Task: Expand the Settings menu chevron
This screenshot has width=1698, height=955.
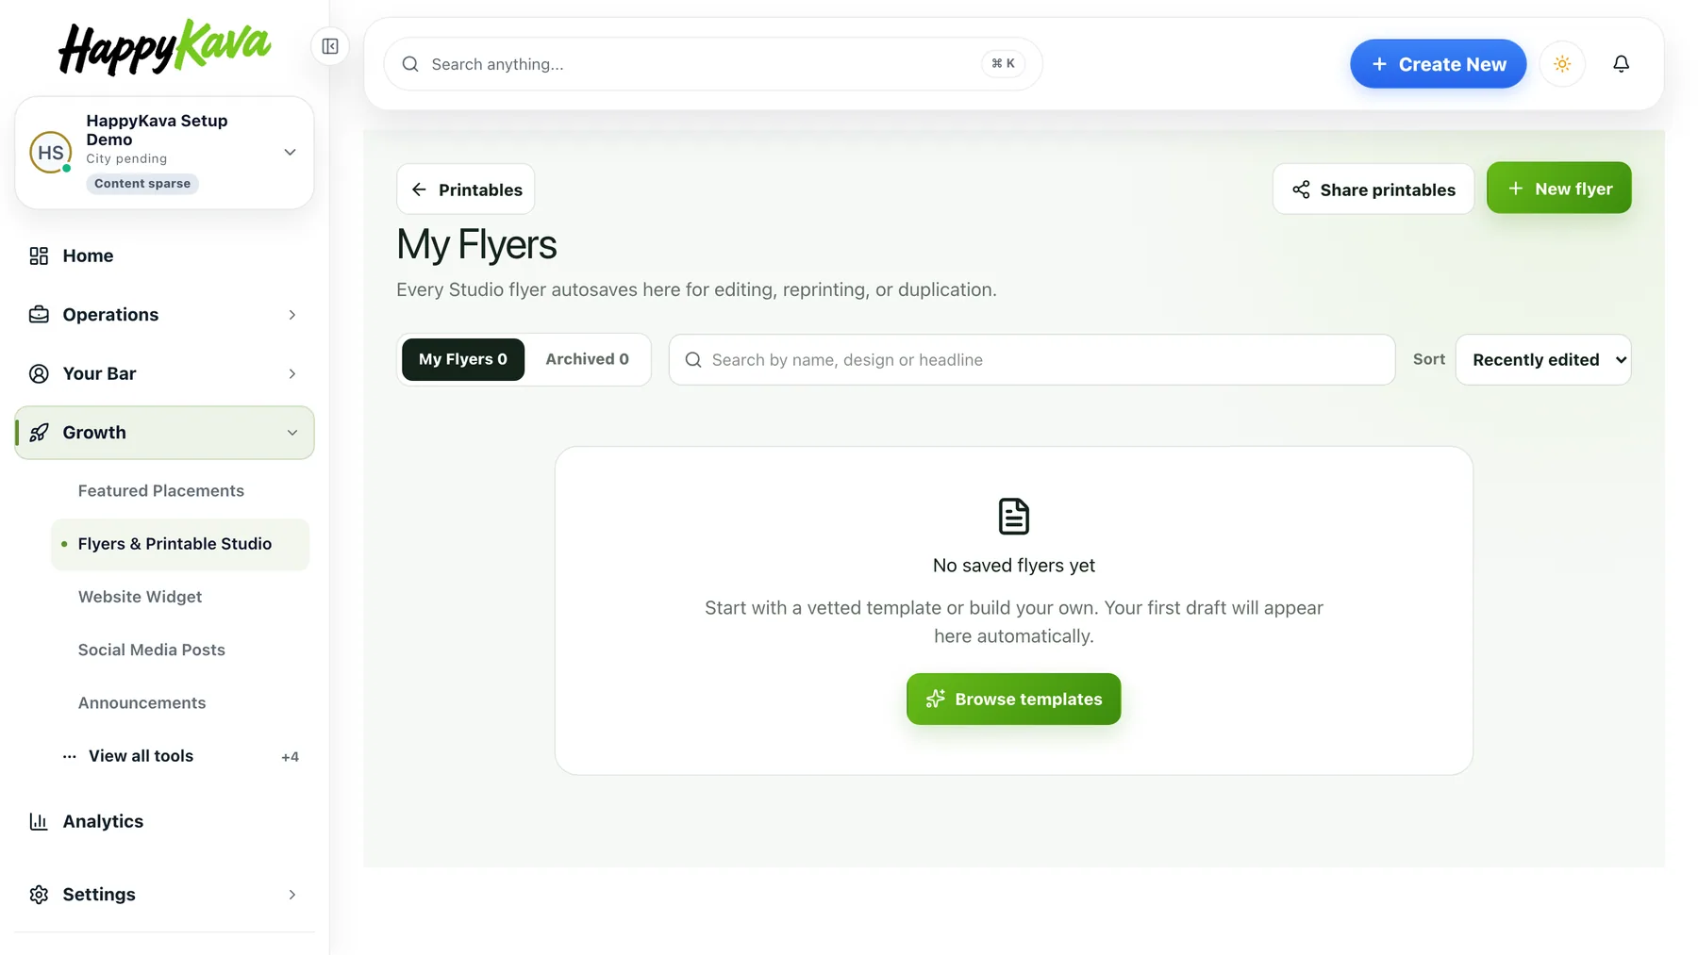Action: coord(292,895)
